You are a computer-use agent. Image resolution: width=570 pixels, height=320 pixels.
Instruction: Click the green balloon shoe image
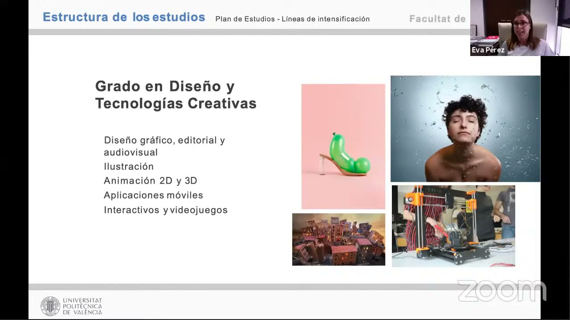[343, 147]
